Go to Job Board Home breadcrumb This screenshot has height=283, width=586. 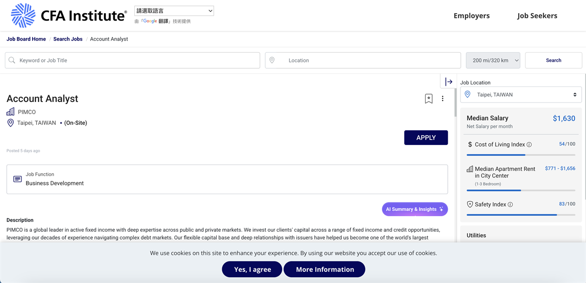pyautogui.click(x=26, y=39)
